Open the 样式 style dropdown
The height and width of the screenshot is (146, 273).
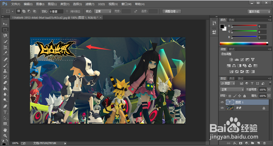(103, 11)
